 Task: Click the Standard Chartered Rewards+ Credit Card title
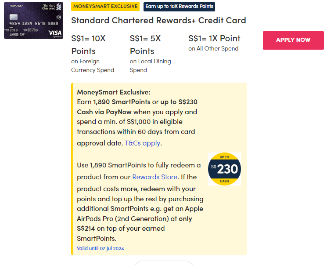click(x=158, y=21)
